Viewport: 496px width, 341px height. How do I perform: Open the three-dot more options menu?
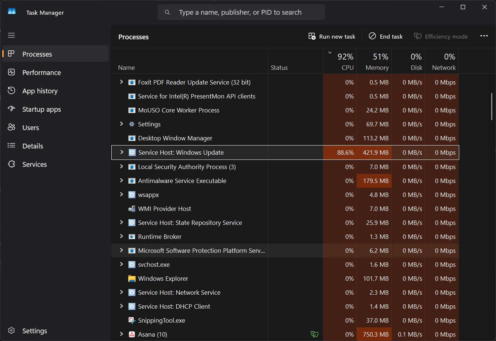coord(484,36)
